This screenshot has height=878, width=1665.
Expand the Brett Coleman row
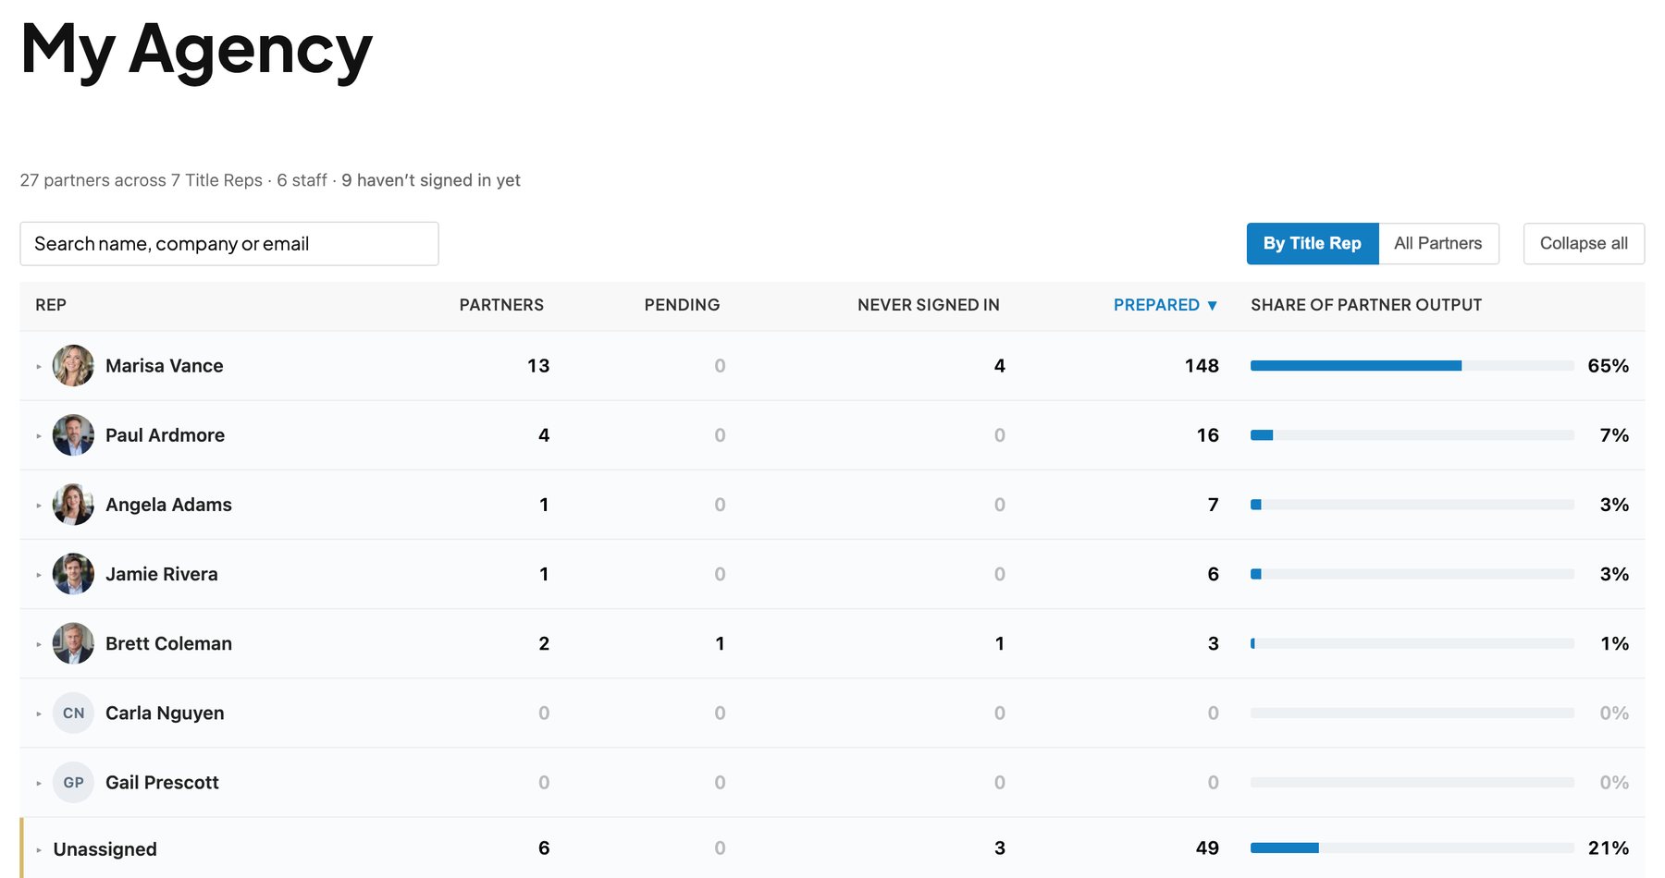point(39,644)
